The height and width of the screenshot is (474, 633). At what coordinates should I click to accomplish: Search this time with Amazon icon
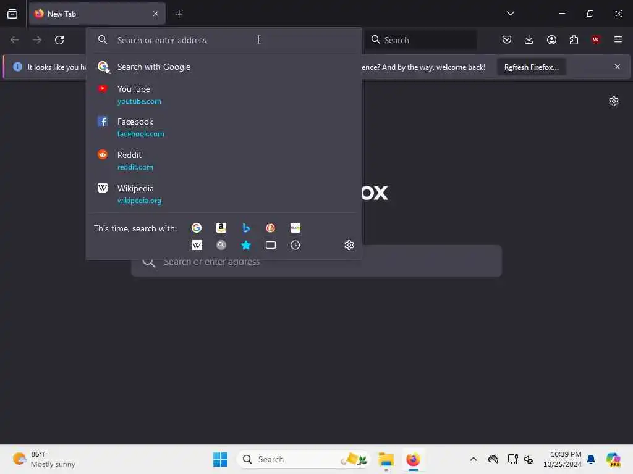click(221, 228)
